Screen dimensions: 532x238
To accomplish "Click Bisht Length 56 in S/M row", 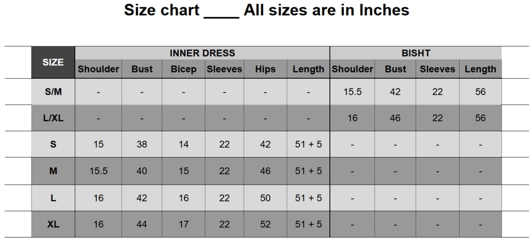I will coord(480,92).
